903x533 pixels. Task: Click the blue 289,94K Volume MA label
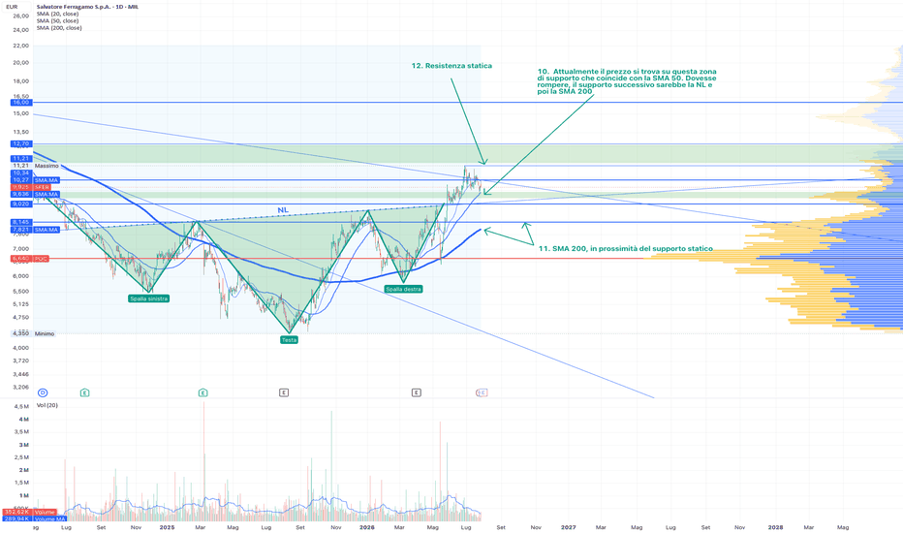click(35, 518)
